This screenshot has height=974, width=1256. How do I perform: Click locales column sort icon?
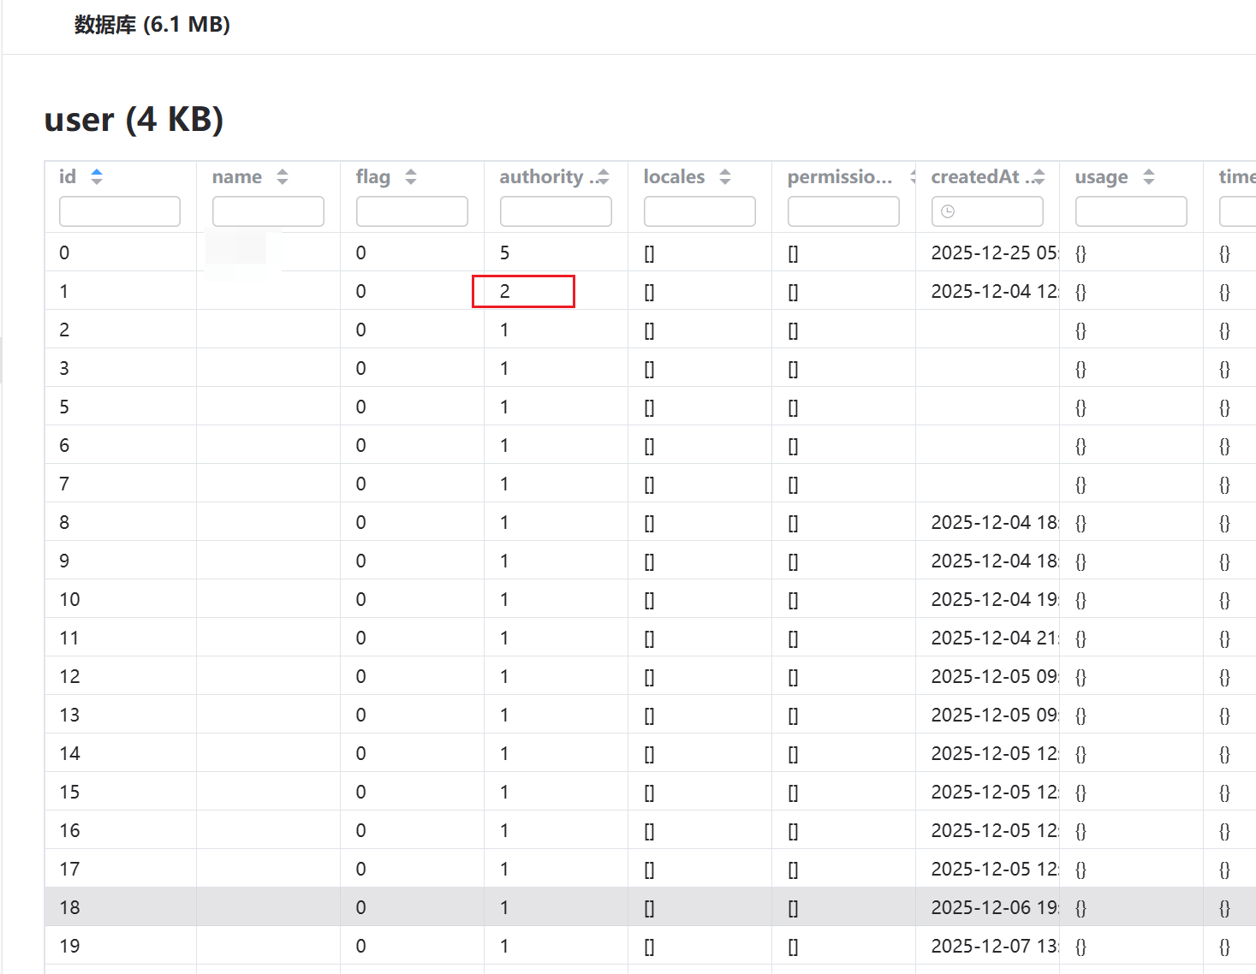(x=725, y=177)
